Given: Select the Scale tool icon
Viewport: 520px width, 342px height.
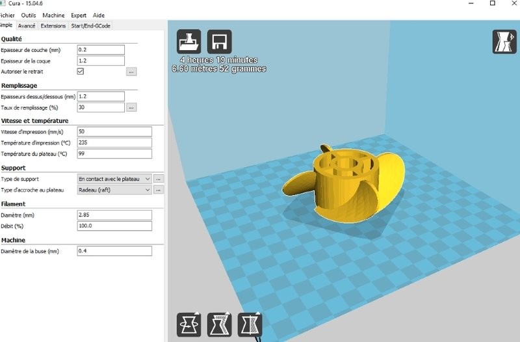Looking at the screenshot, I should [219, 324].
